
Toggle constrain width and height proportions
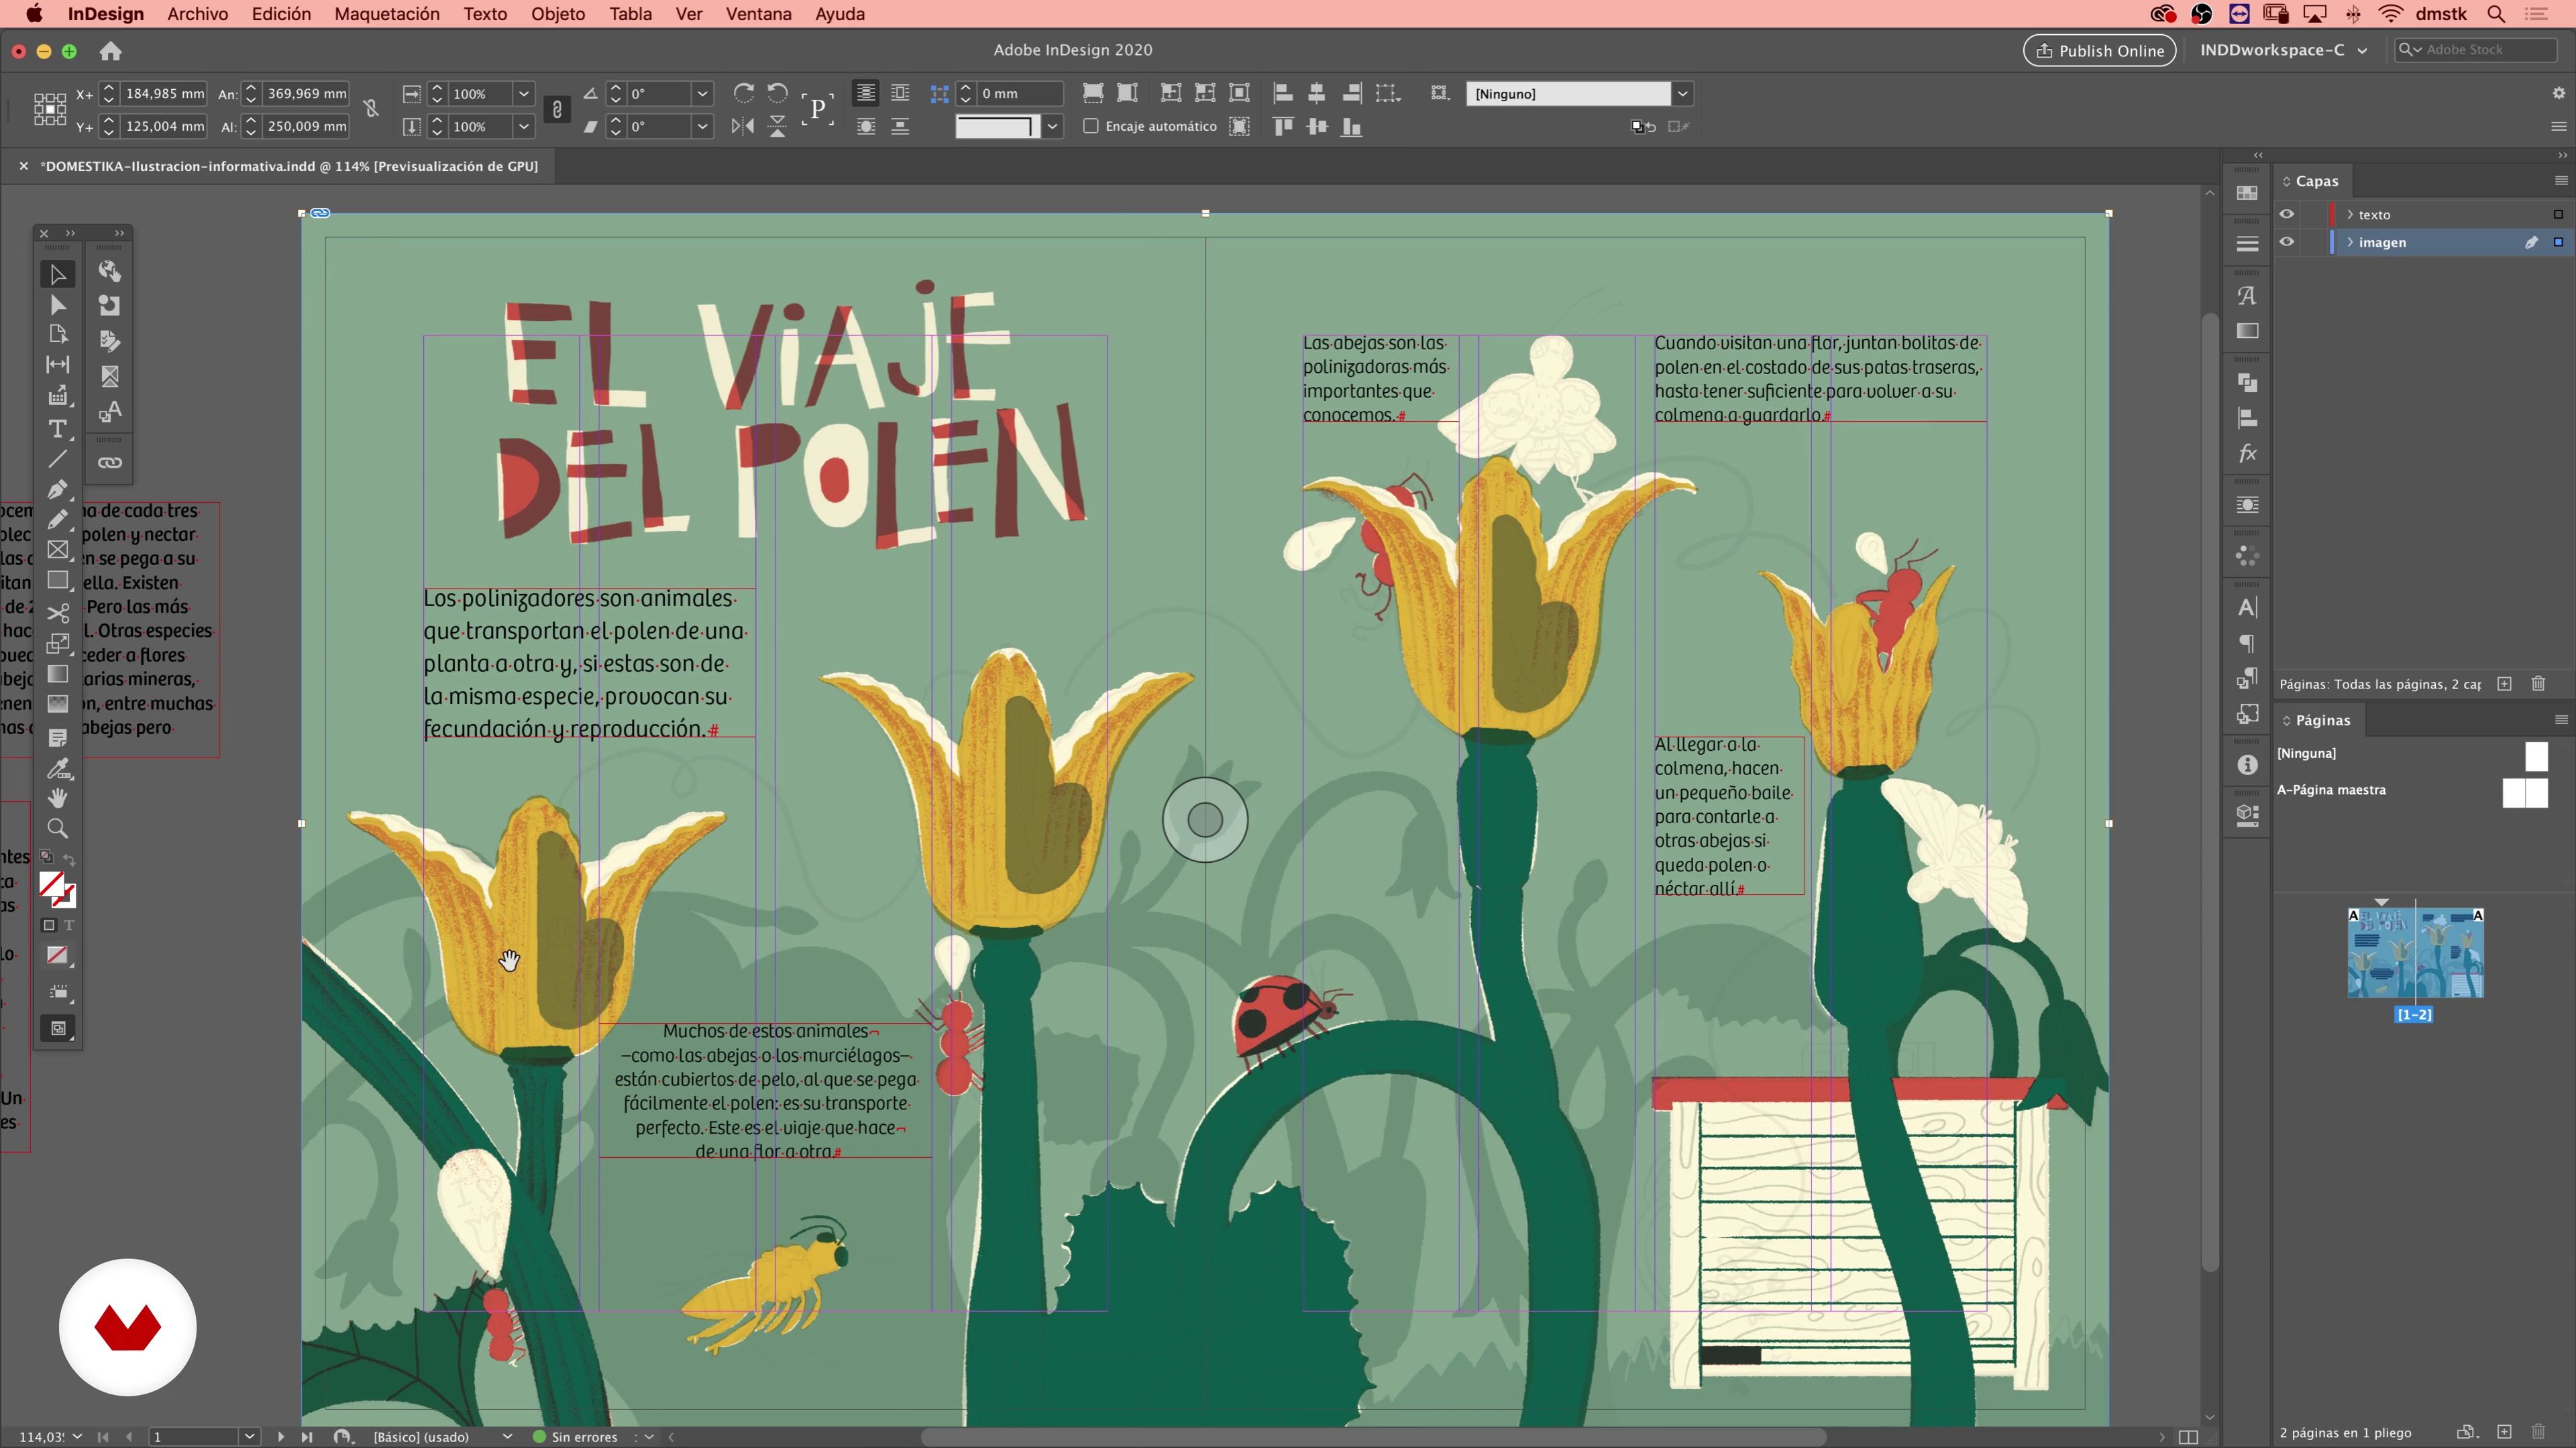click(x=371, y=109)
